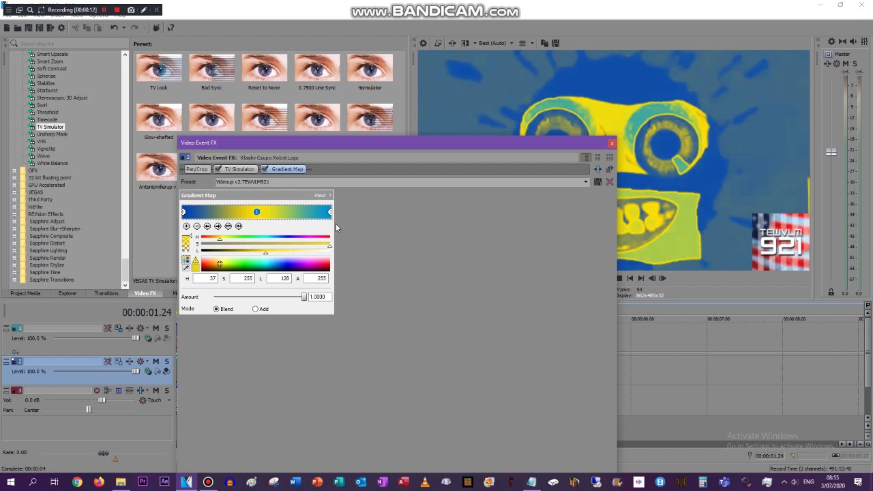The height and width of the screenshot is (491, 873).
Task: Solo video track 1
Action: click(166, 328)
